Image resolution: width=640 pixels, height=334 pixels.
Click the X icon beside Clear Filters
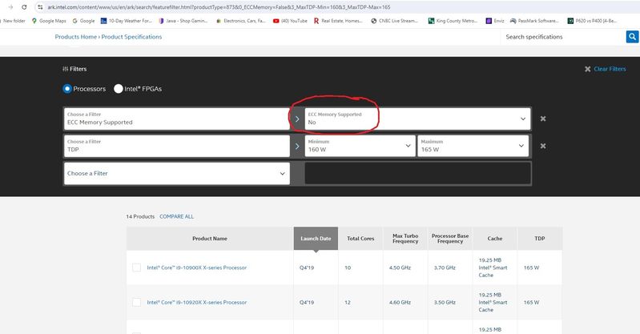pos(587,69)
